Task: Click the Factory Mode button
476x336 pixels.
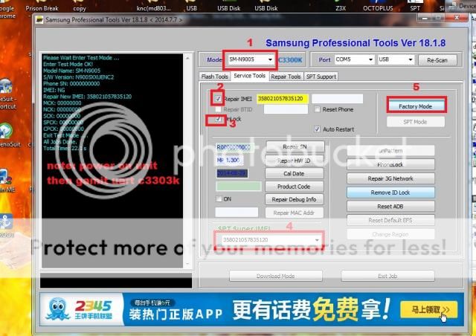Action: pyautogui.click(x=420, y=106)
